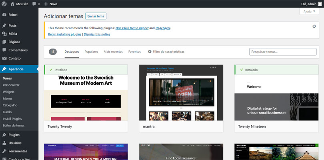Click Begin installing plugins link
This screenshot has height=160, width=324.
click(x=64, y=34)
